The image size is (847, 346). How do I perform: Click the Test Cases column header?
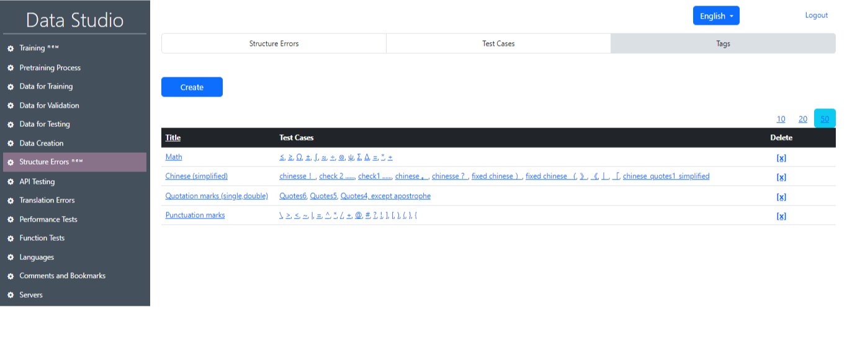(x=297, y=137)
